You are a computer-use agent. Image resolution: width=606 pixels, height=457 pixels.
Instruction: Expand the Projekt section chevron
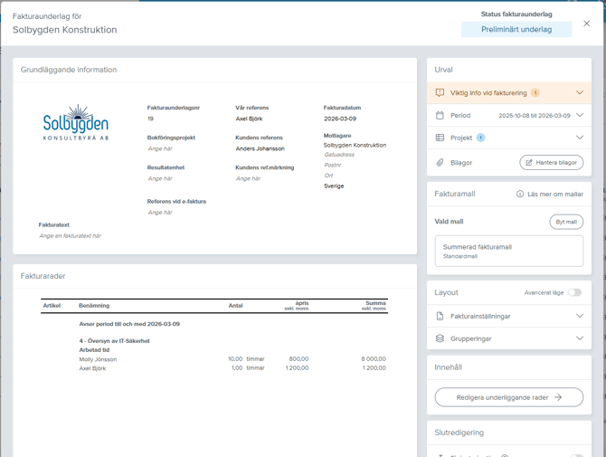(580, 138)
